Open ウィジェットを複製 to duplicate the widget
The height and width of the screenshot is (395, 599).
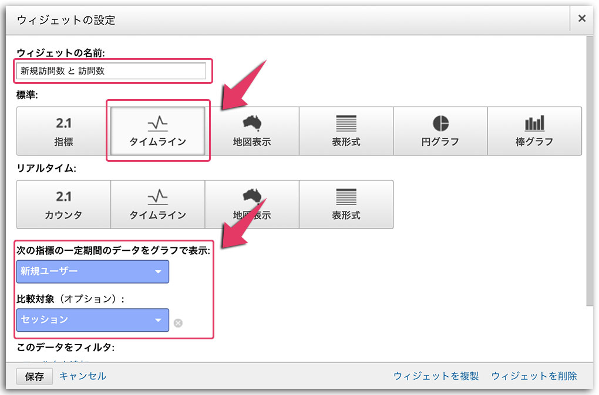pos(438,376)
